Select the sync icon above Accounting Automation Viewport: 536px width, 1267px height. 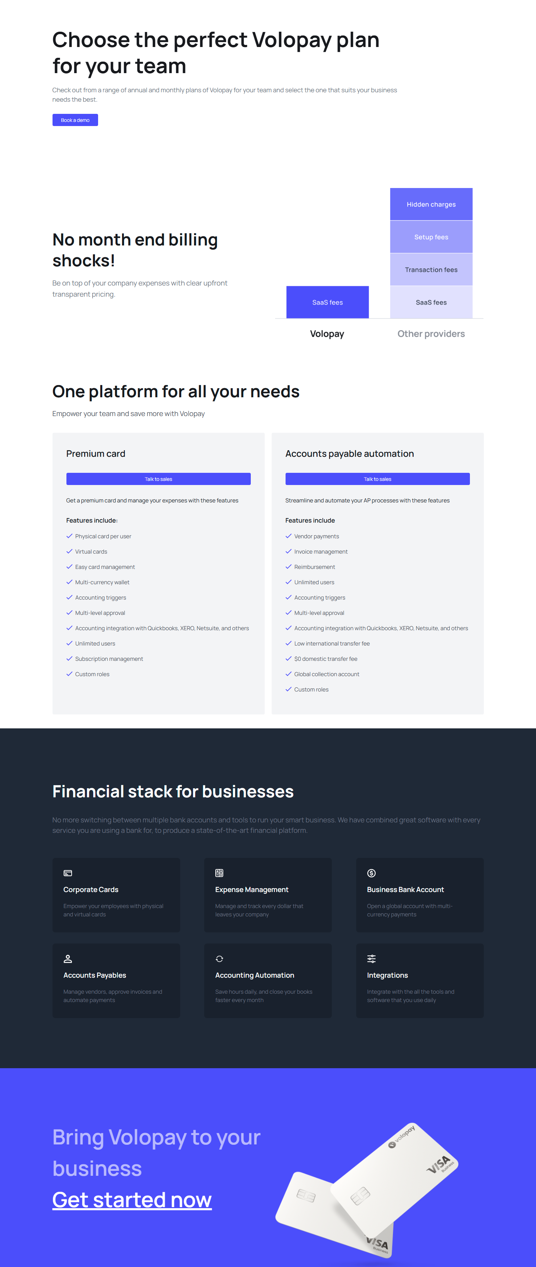tap(219, 959)
